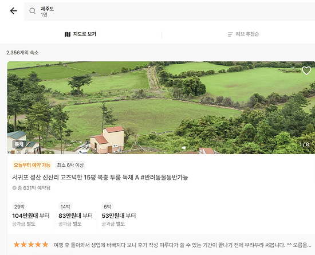Select the 29박 price option
The image size is (315, 255).
click(19, 206)
